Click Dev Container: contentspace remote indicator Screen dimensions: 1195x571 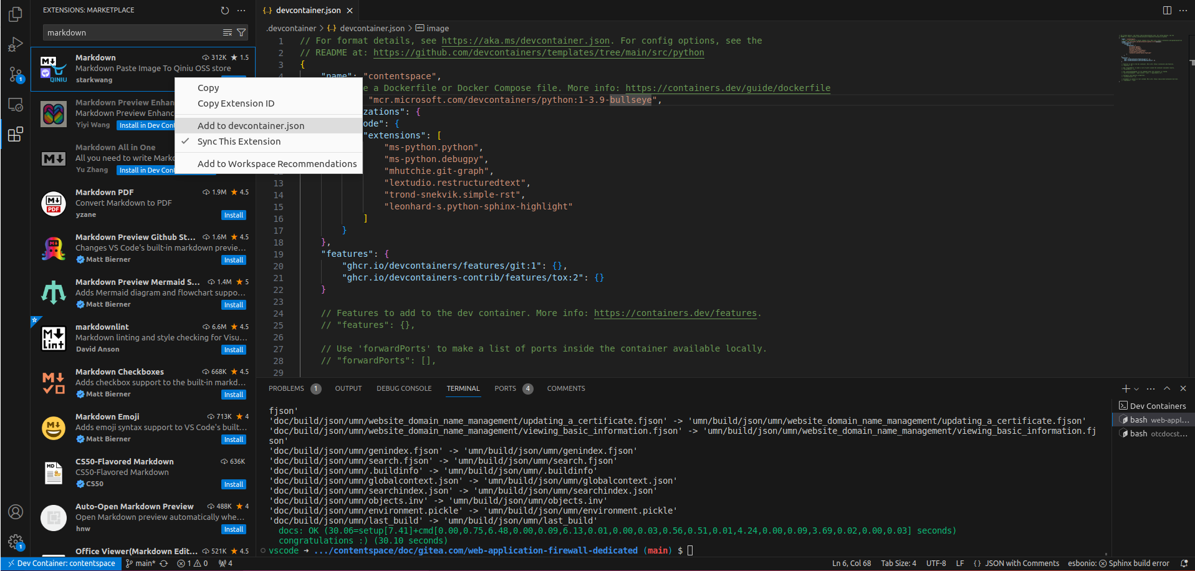click(x=61, y=564)
